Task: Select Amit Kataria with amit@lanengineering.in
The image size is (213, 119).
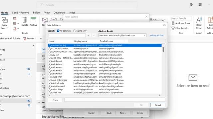Action: click(x=105, y=64)
